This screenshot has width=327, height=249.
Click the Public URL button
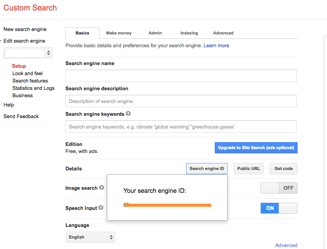[248, 168]
